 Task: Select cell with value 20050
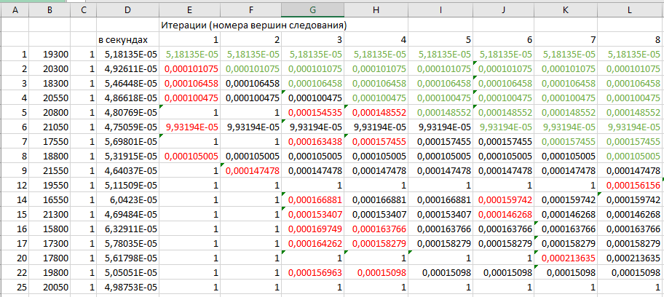coord(50,286)
